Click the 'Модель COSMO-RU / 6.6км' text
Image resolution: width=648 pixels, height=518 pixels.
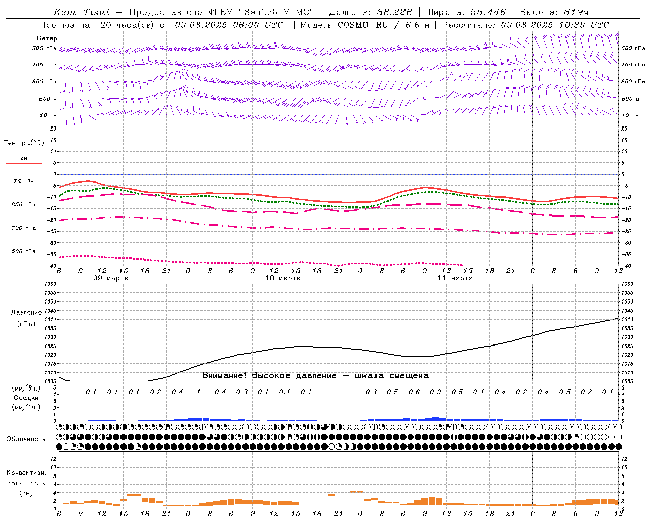(364, 25)
